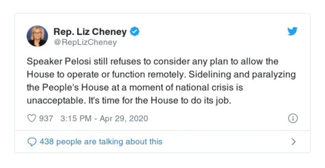325x168 pixels.
Task: Open the tweet info circle icon
Action: (x=293, y=119)
